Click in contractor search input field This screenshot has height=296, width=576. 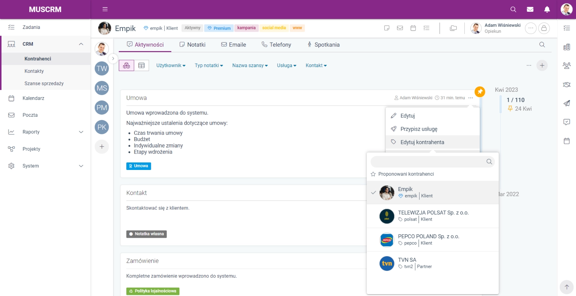[x=433, y=162]
